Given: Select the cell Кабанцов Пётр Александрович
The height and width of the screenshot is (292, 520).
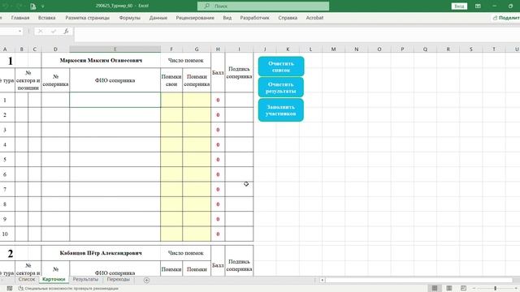Looking at the screenshot, I should click(x=101, y=253).
